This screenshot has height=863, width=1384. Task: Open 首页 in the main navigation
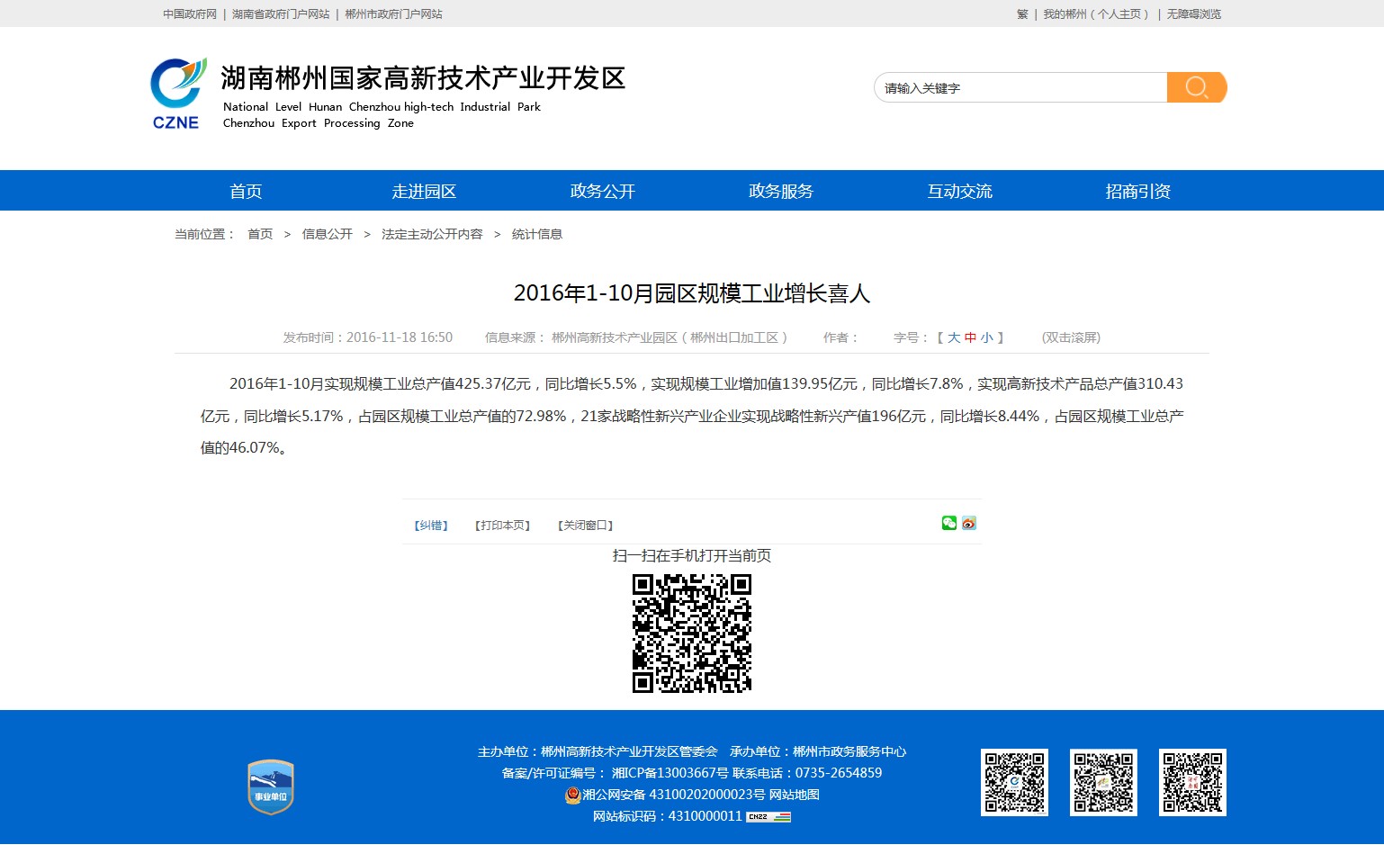tap(246, 191)
